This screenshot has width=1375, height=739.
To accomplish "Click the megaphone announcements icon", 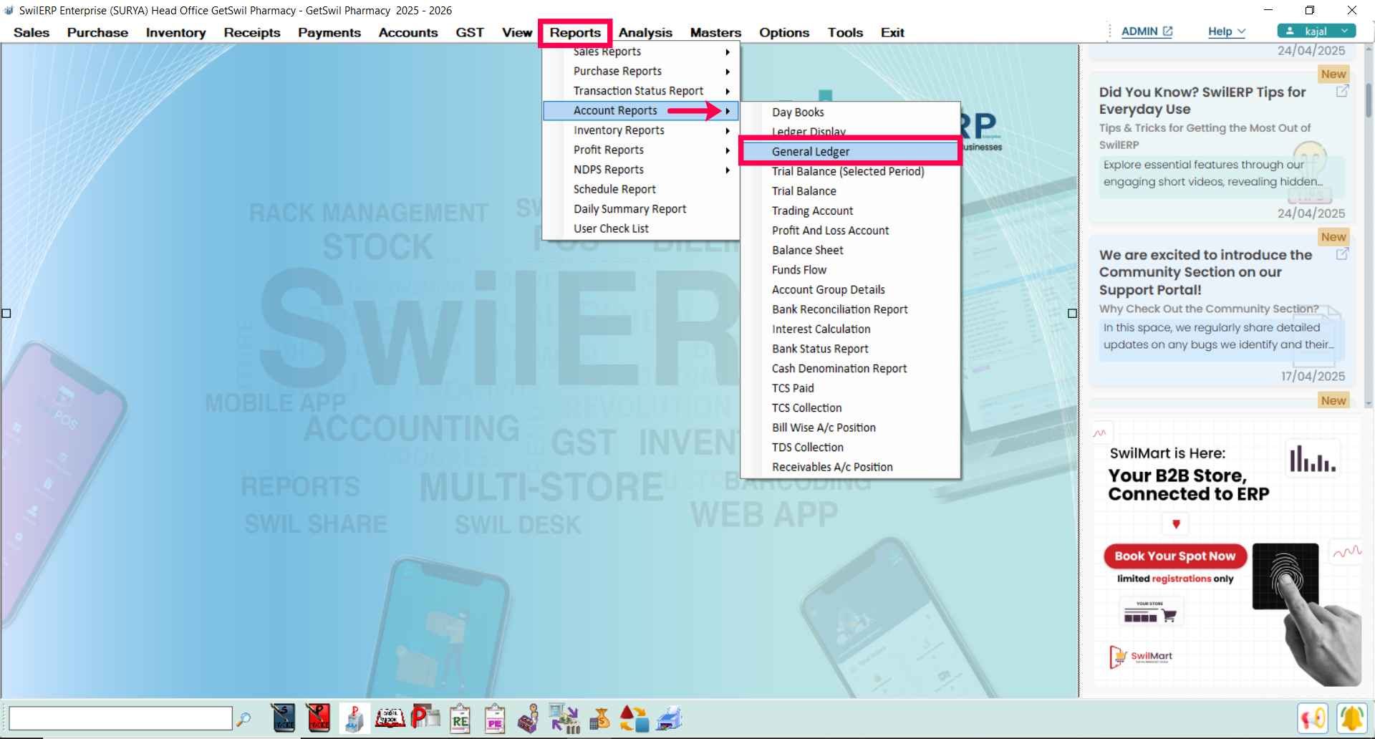I will click(1313, 718).
